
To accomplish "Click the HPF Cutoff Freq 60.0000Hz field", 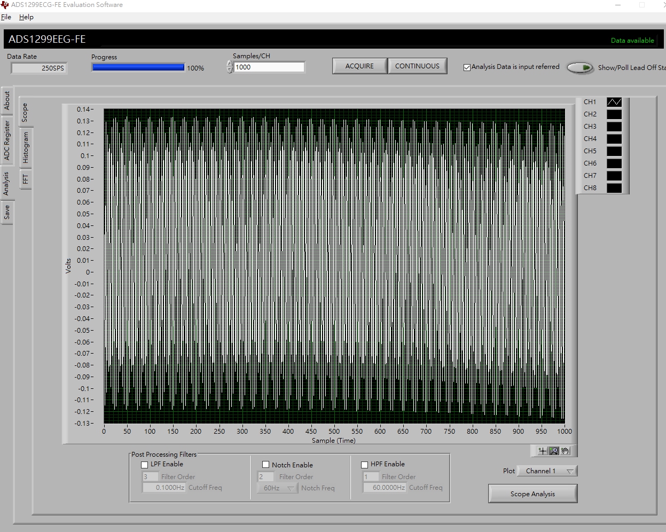I will (x=385, y=488).
